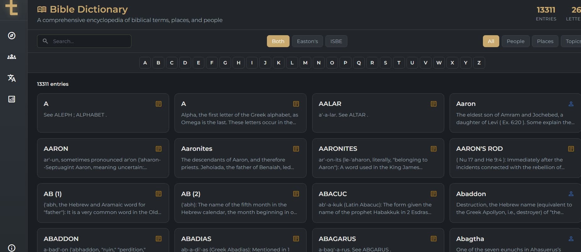Open the translate language sidebar icon
The height and width of the screenshot is (252, 581).
pos(12,78)
